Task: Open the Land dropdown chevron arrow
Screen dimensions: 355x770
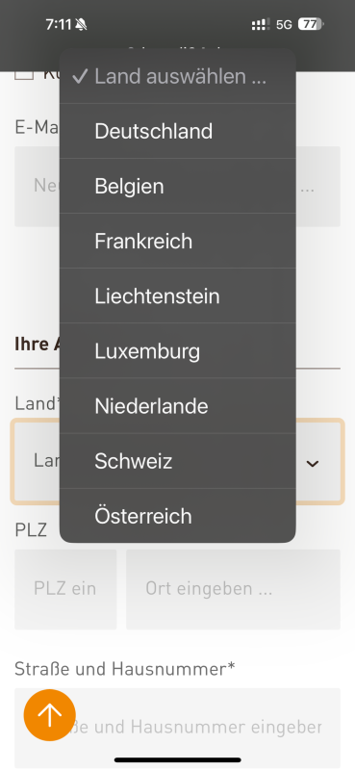Action: 313,463
